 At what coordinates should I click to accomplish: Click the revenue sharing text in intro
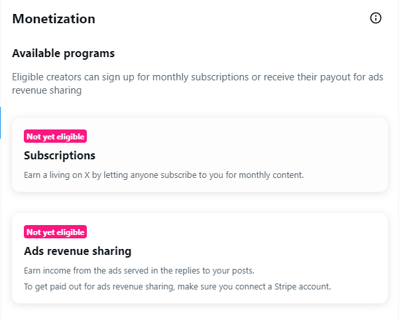coord(47,90)
